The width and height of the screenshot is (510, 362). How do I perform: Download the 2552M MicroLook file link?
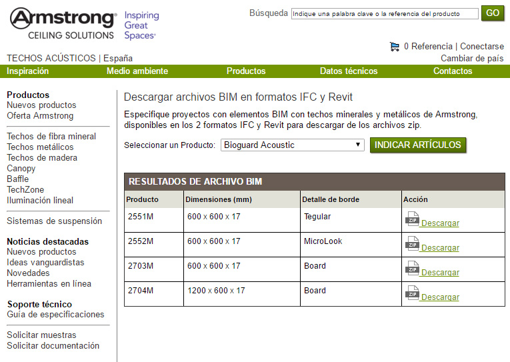(439, 248)
